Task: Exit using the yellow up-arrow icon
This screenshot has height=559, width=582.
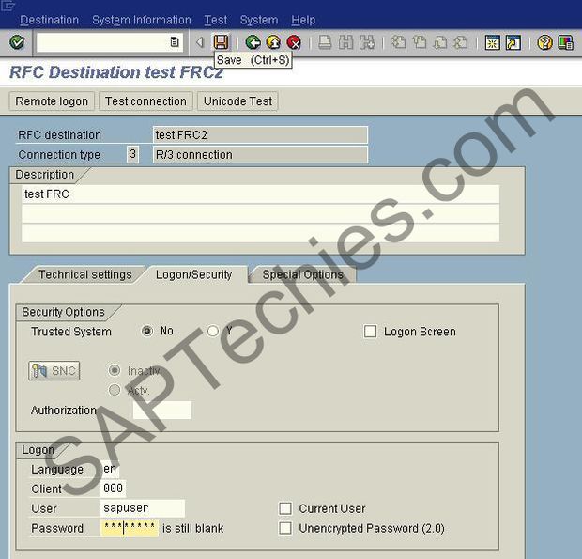Action: pyautogui.click(x=273, y=42)
